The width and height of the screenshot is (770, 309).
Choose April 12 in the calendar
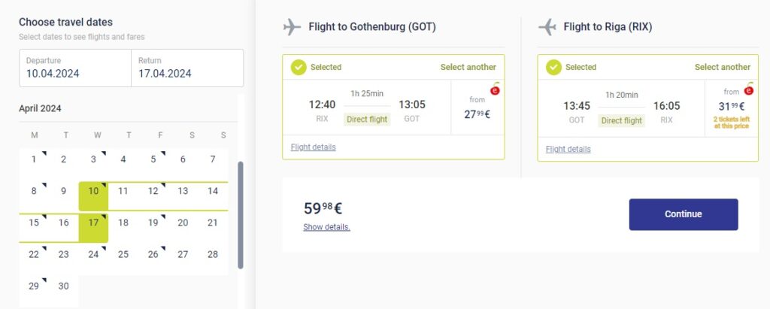(x=153, y=191)
